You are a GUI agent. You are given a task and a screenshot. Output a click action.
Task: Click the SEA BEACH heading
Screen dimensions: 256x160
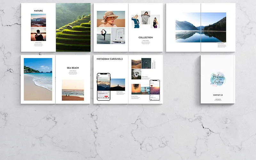(x=73, y=68)
